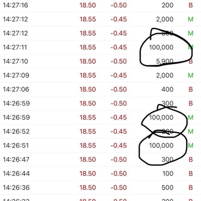Click the -0.45 change at 14:26:52
This screenshot has width=201, height=201.
(x=118, y=132)
